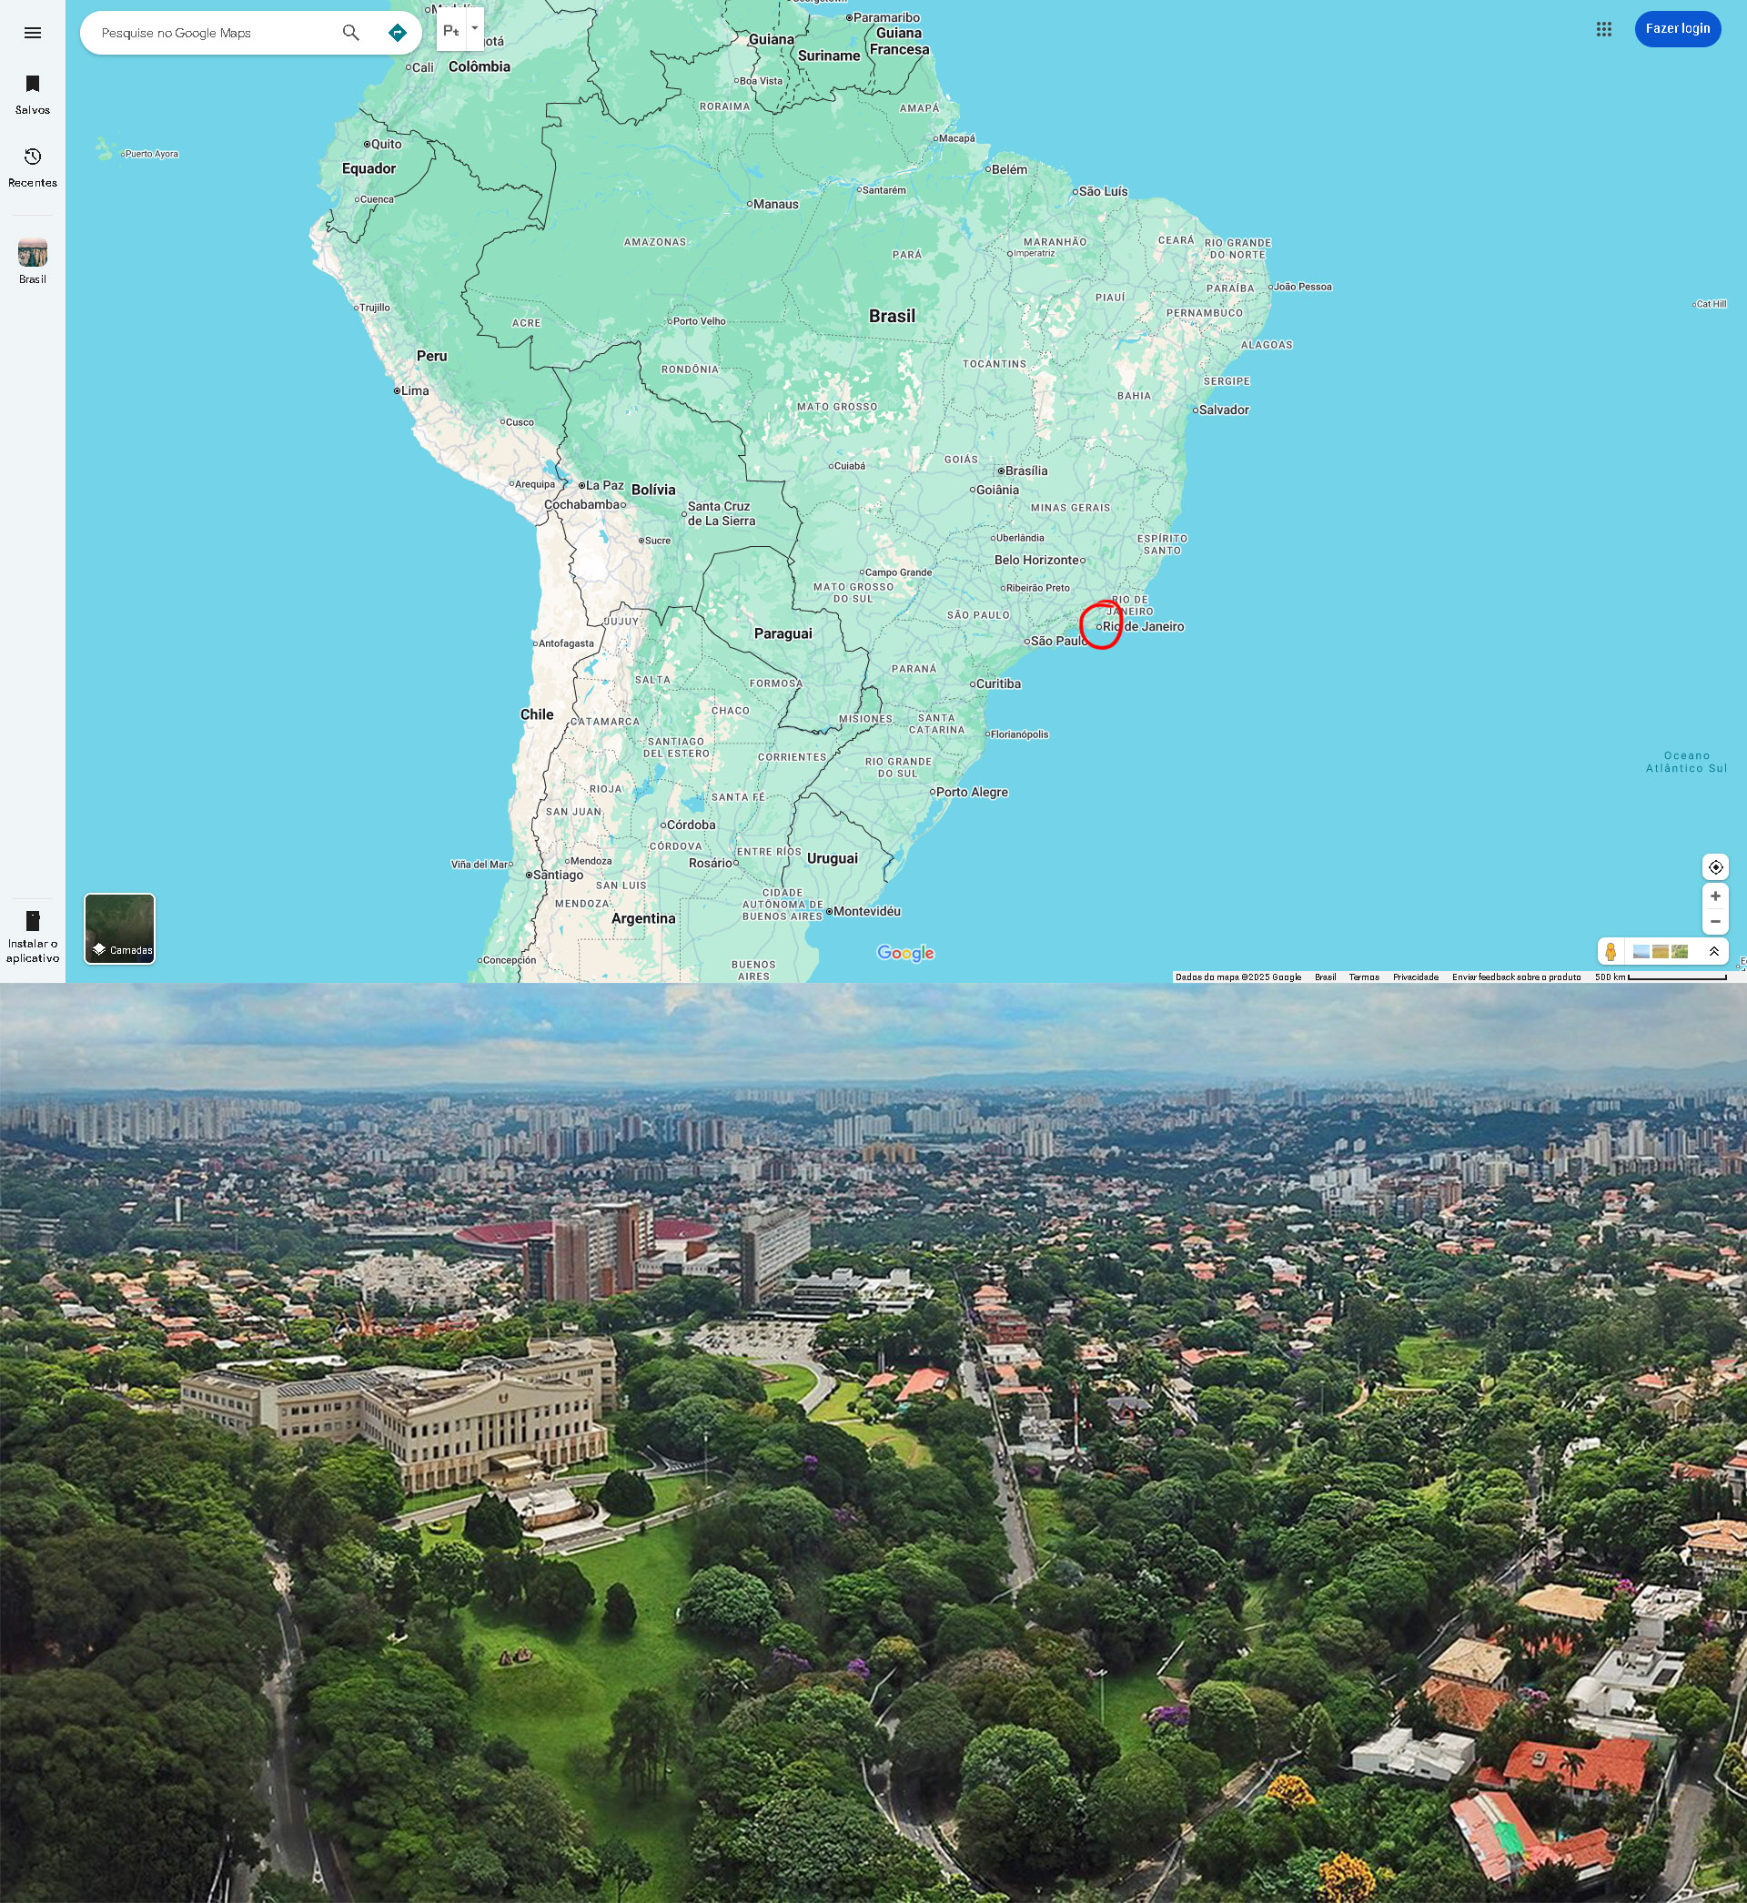Select the Goiânia city label
Image resolution: width=1747 pixels, height=1903 pixels.
997,490
